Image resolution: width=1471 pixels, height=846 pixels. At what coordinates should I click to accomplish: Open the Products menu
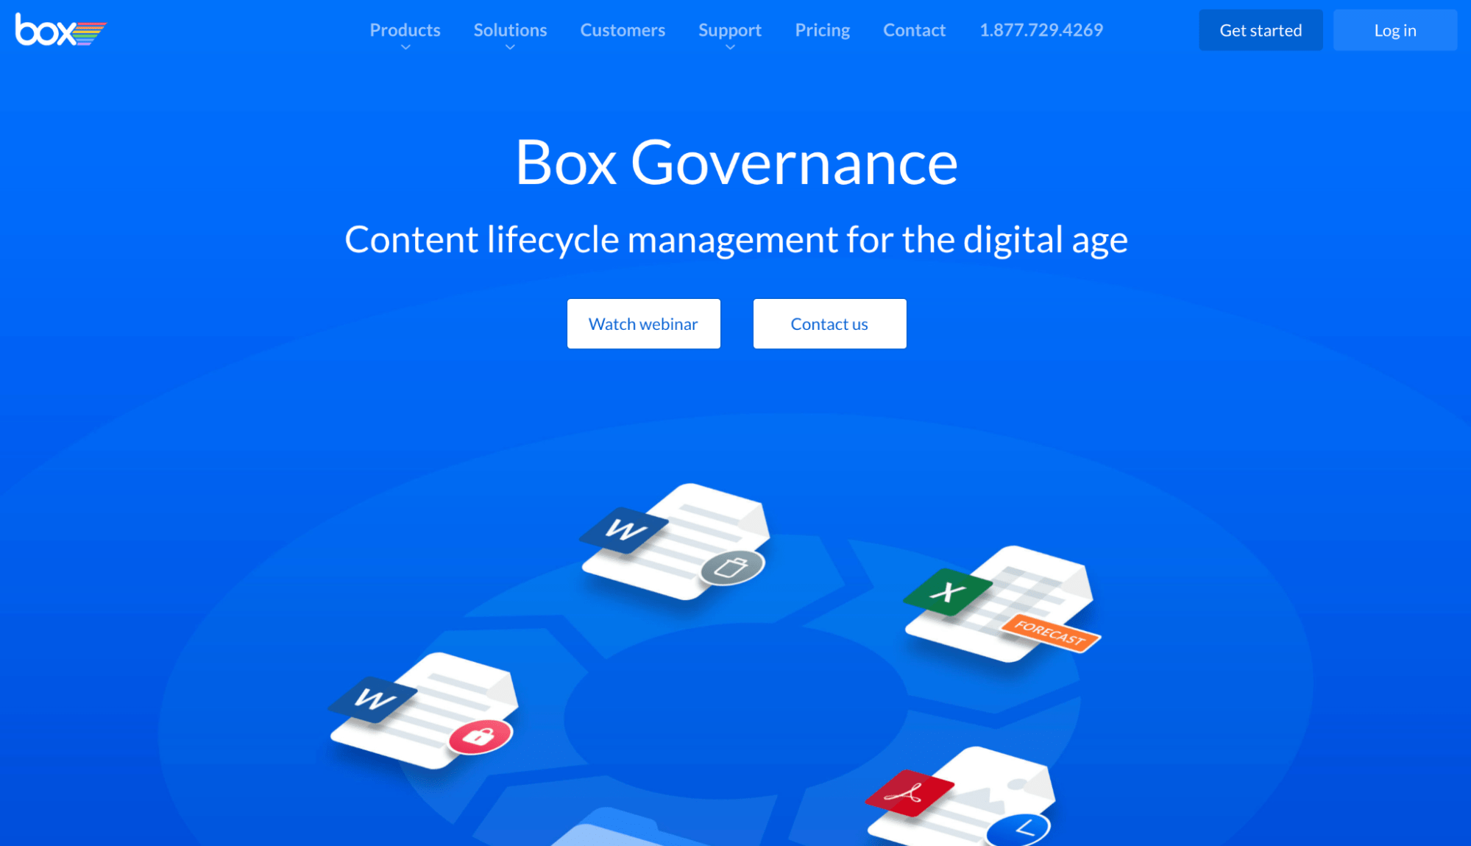pyautogui.click(x=405, y=30)
